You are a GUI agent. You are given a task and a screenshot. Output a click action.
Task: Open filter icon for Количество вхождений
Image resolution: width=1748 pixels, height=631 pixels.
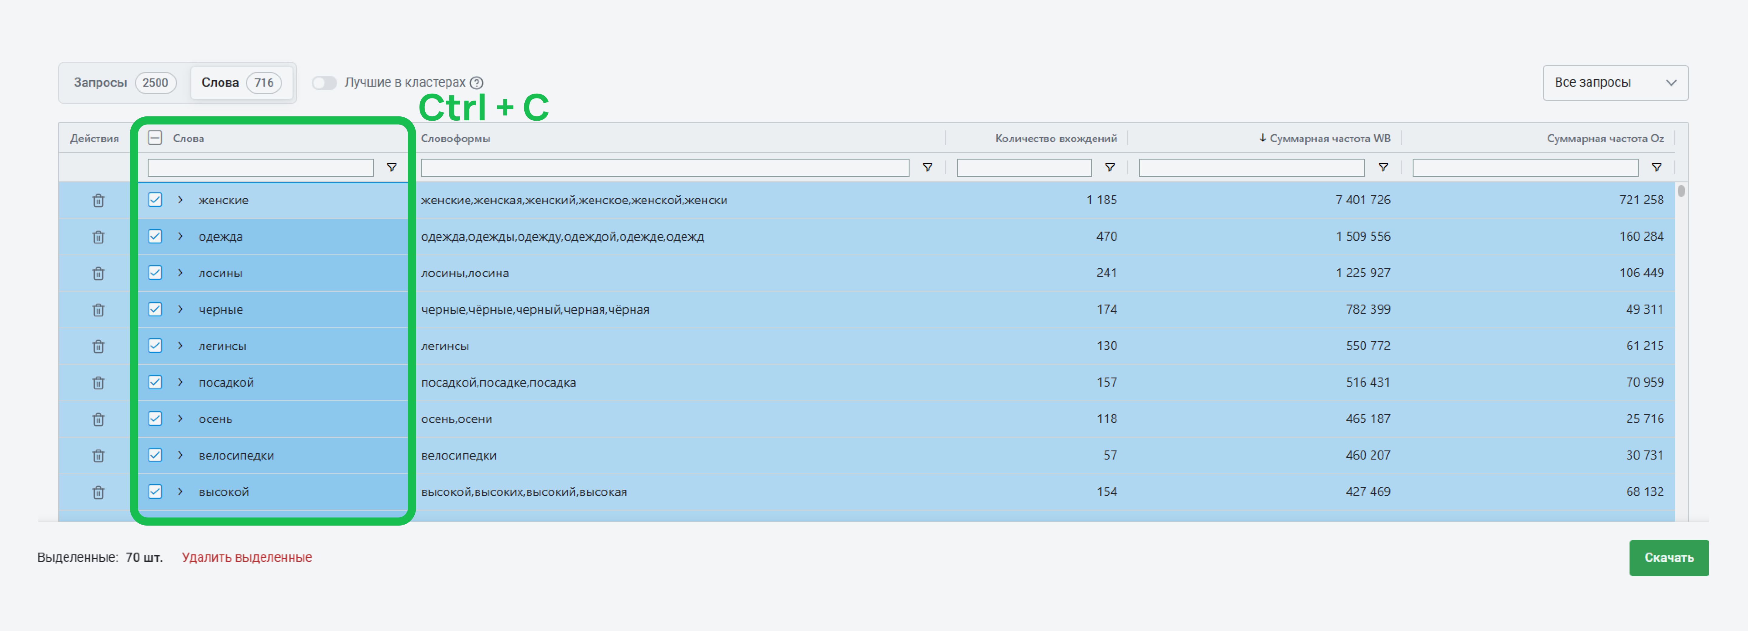point(1109,167)
